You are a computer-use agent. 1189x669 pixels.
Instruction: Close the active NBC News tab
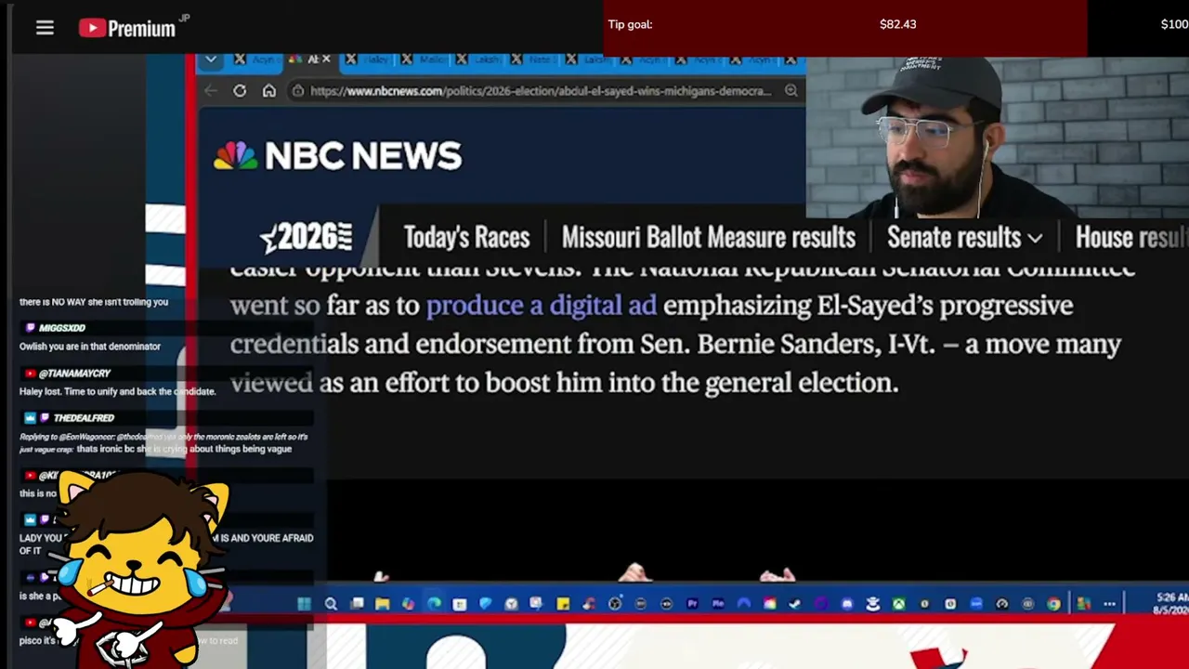(x=326, y=59)
